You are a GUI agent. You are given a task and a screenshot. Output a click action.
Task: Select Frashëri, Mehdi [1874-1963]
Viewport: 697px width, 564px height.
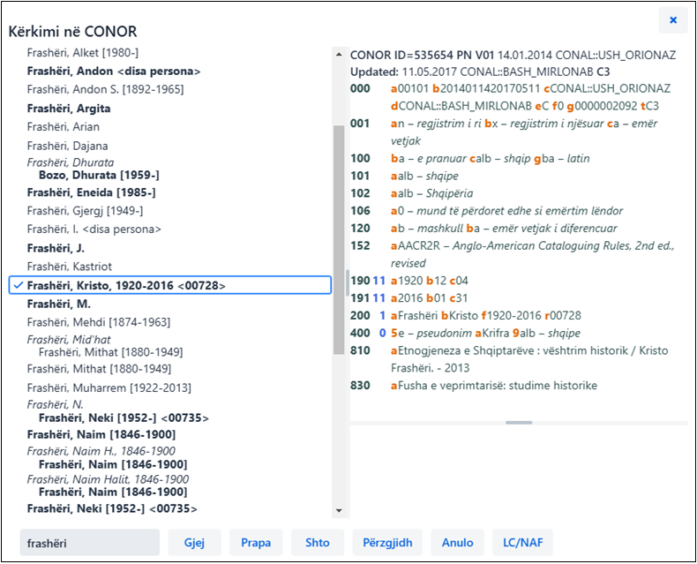tap(99, 322)
